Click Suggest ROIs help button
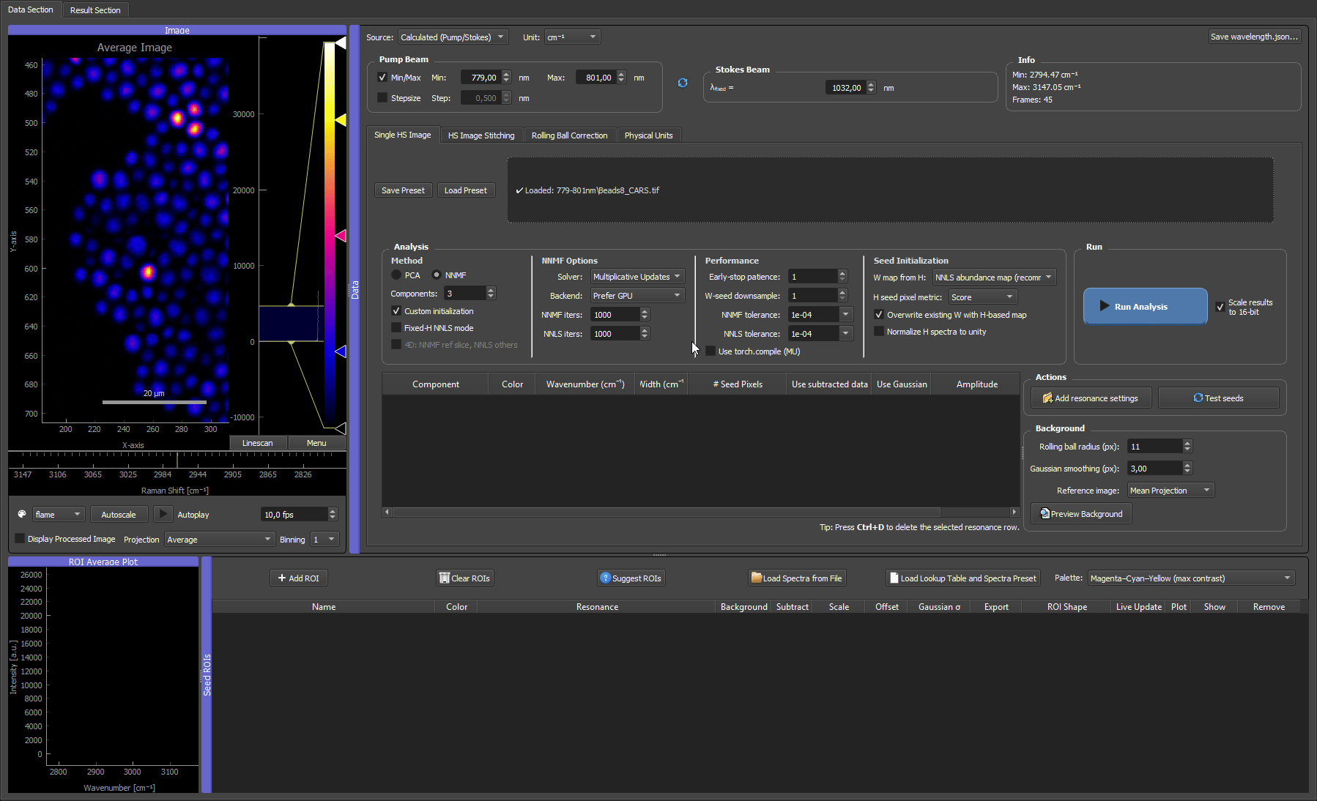Screen dimensions: 1317x801 631,578
